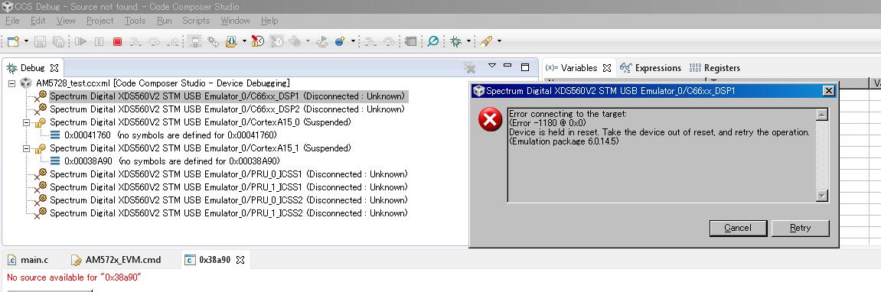The image size is (881, 292).
Task: Click the Save toolbar icon
Action: coord(40,41)
